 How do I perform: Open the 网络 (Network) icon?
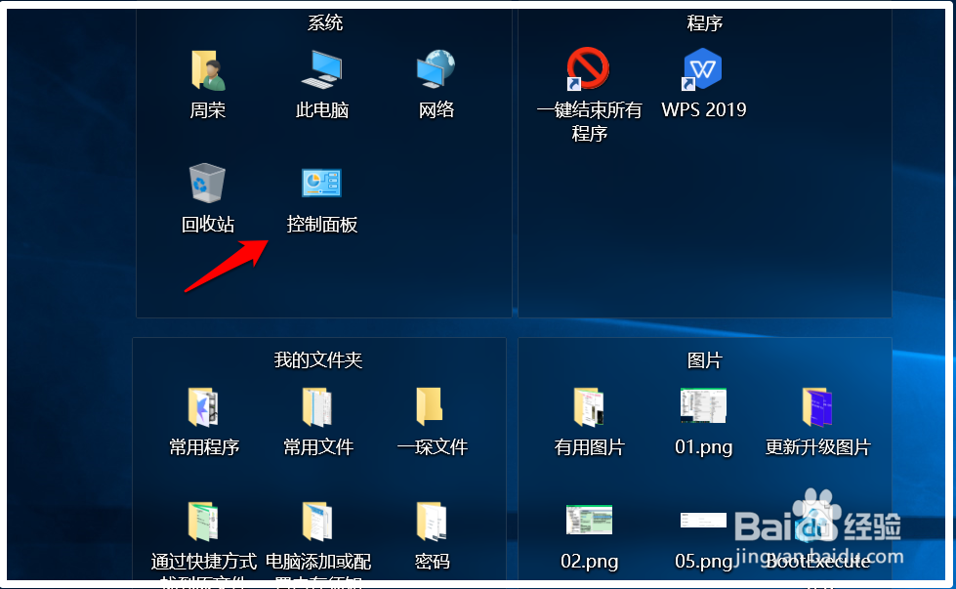click(x=436, y=70)
